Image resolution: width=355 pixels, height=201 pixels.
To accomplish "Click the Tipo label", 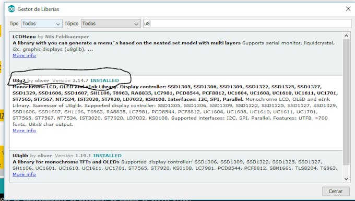I will [14, 23].
